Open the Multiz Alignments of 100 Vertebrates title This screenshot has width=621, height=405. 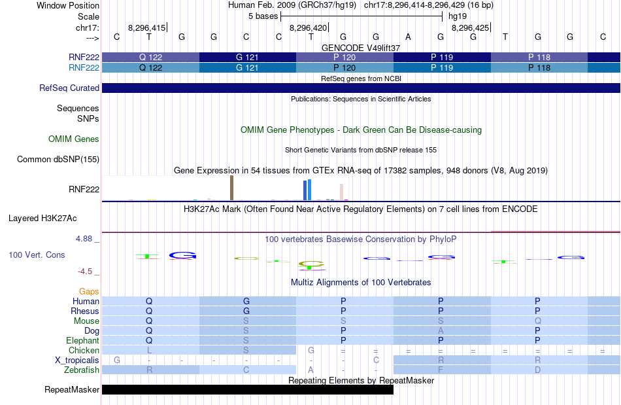(x=361, y=282)
